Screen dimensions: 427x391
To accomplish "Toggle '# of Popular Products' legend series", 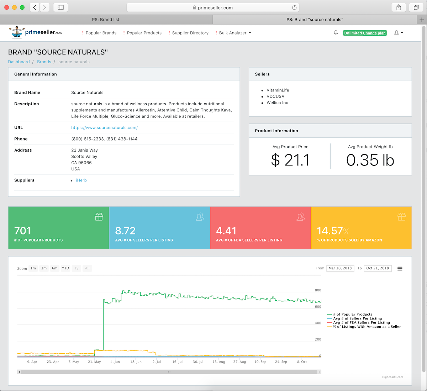I will pos(352,315).
